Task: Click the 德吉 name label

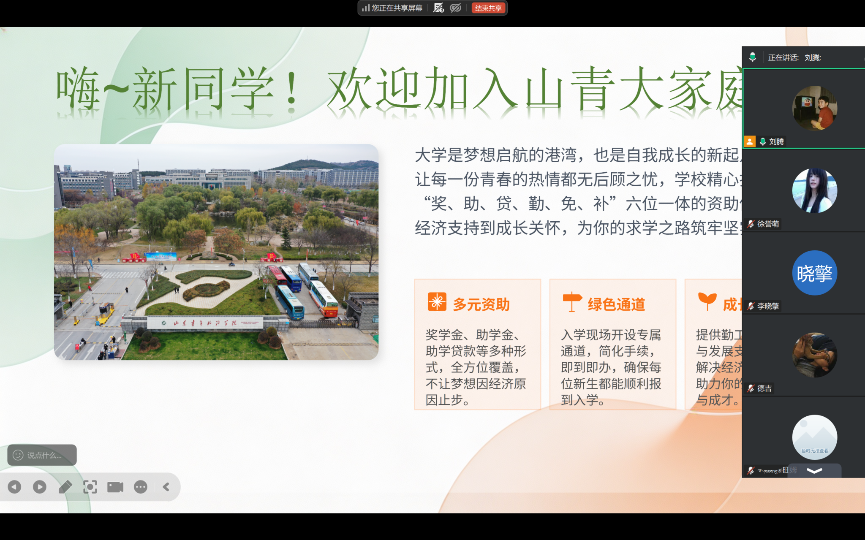Action: coord(764,389)
